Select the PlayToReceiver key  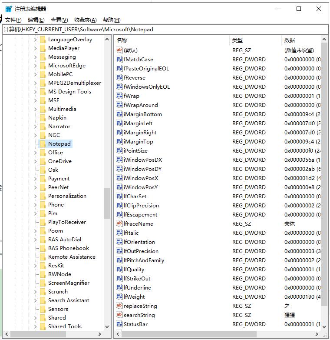pyautogui.click(x=67, y=222)
